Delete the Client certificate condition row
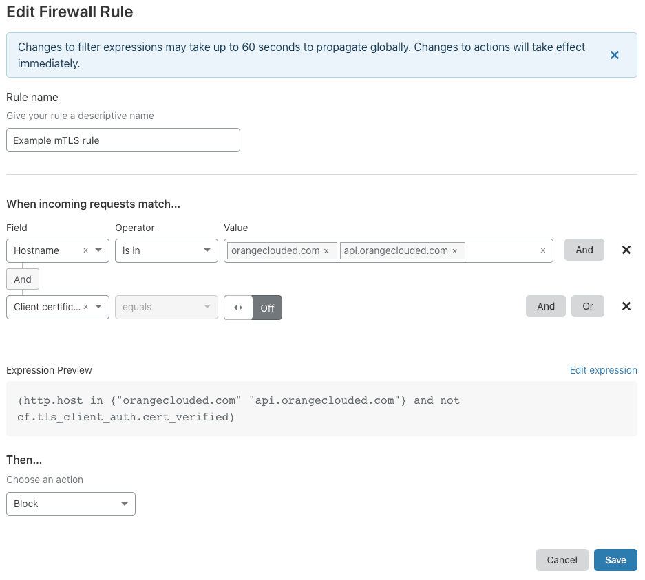This screenshot has width=645, height=580. [626, 306]
